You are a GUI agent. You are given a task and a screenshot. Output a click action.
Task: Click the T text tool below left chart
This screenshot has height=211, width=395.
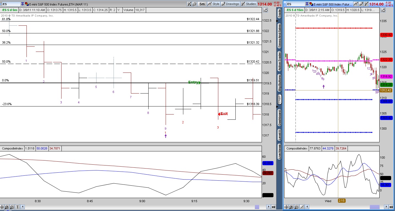coord(17,207)
